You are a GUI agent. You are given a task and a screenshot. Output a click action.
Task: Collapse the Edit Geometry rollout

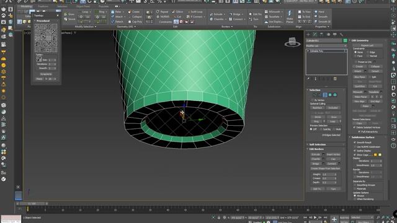pos(360,40)
